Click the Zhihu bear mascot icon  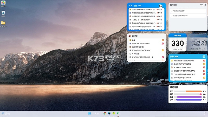pos(161,6)
